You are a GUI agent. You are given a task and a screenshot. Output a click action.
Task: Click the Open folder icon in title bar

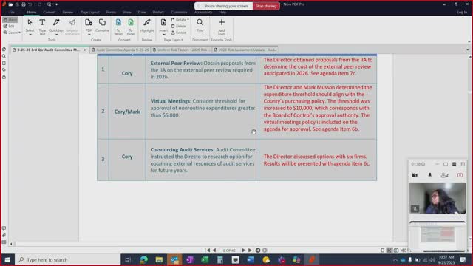tap(10, 4)
